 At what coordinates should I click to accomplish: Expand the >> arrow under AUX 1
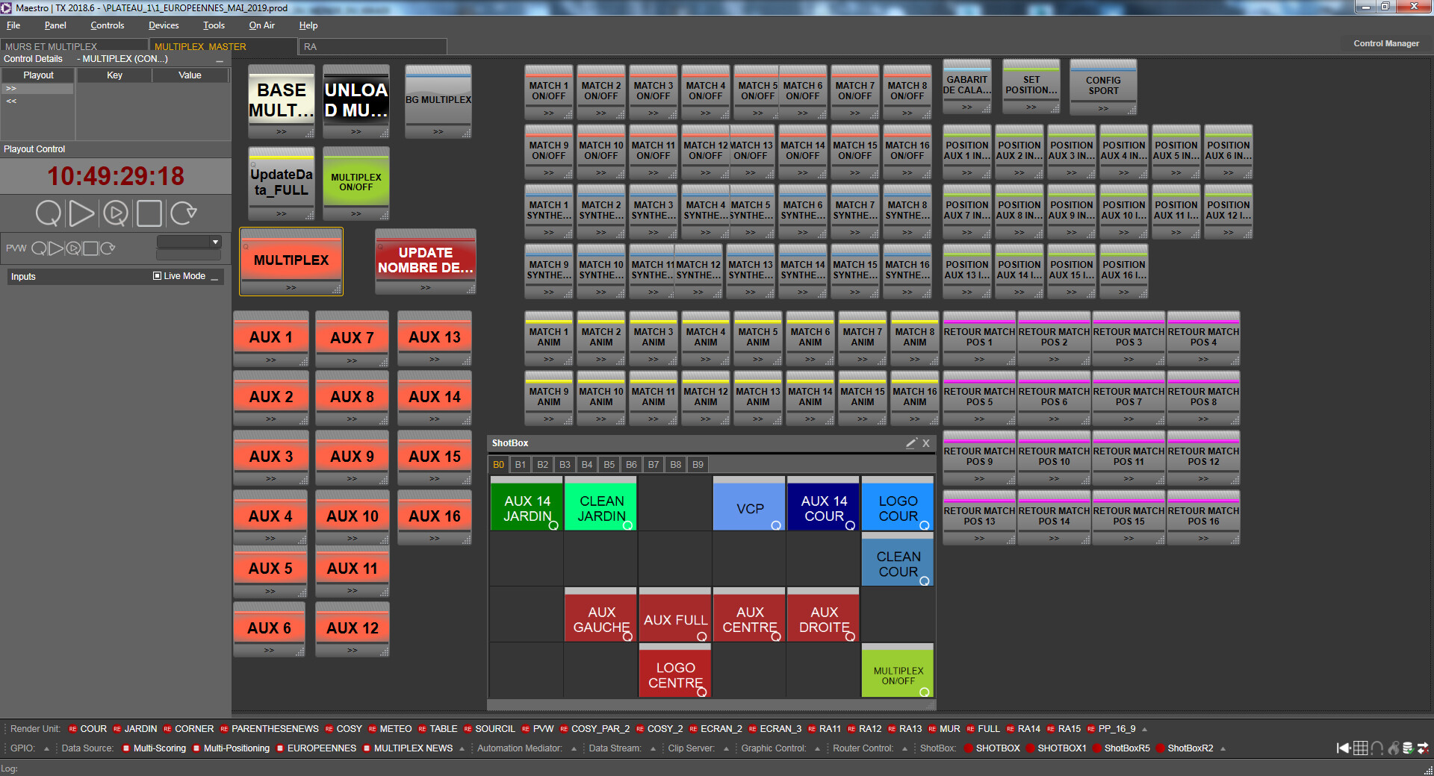click(270, 360)
